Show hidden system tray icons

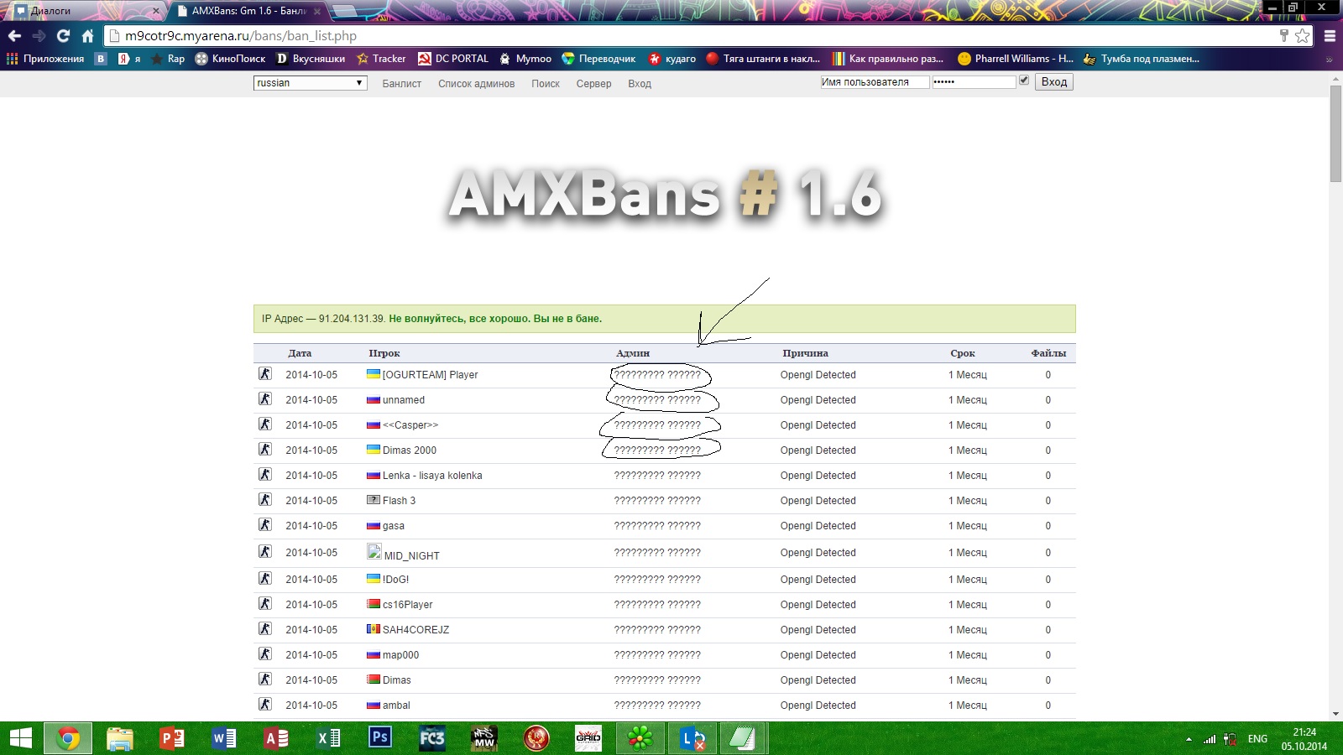click(1189, 739)
